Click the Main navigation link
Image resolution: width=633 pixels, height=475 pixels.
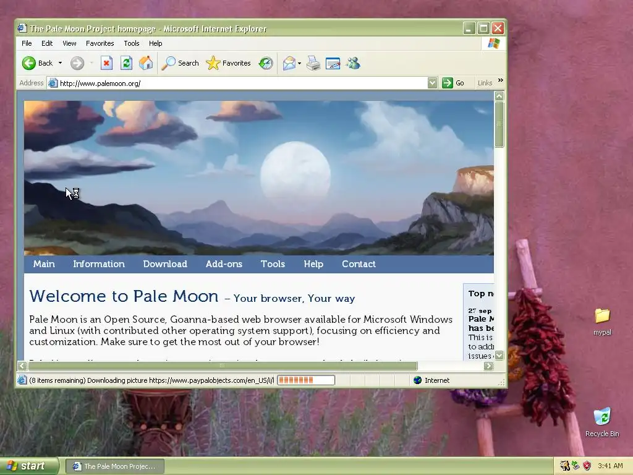[44, 263]
